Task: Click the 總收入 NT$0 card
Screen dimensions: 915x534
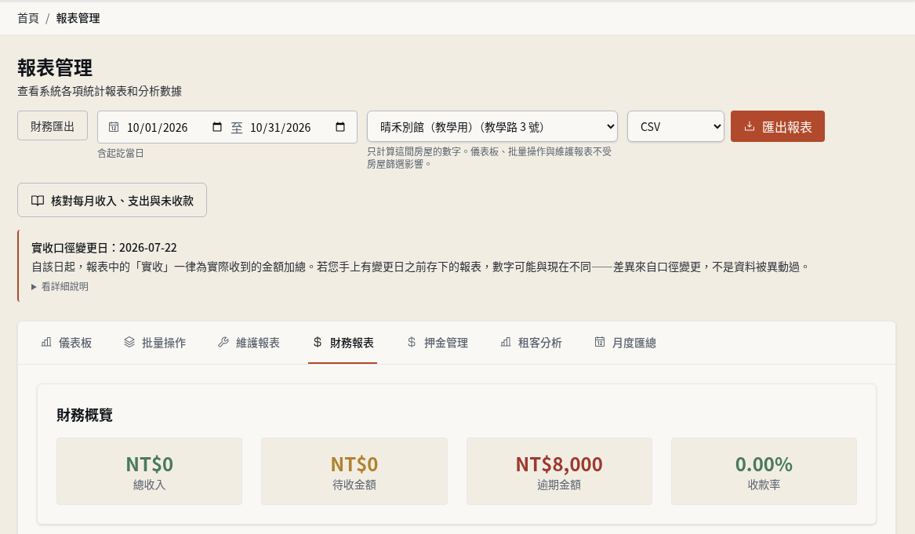Action: pyautogui.click(x=150, y=471)
